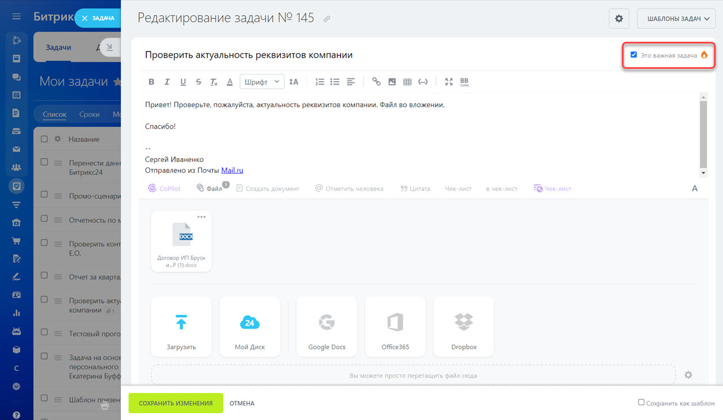Open the 'Шрифт' font dropdown

click(x=262, y=82)
